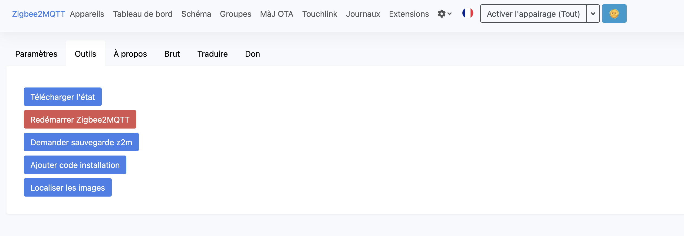Viewport: 684px width, 236px height.
Task: Switch to the Paramètres tab
Action: coord(36,54)
